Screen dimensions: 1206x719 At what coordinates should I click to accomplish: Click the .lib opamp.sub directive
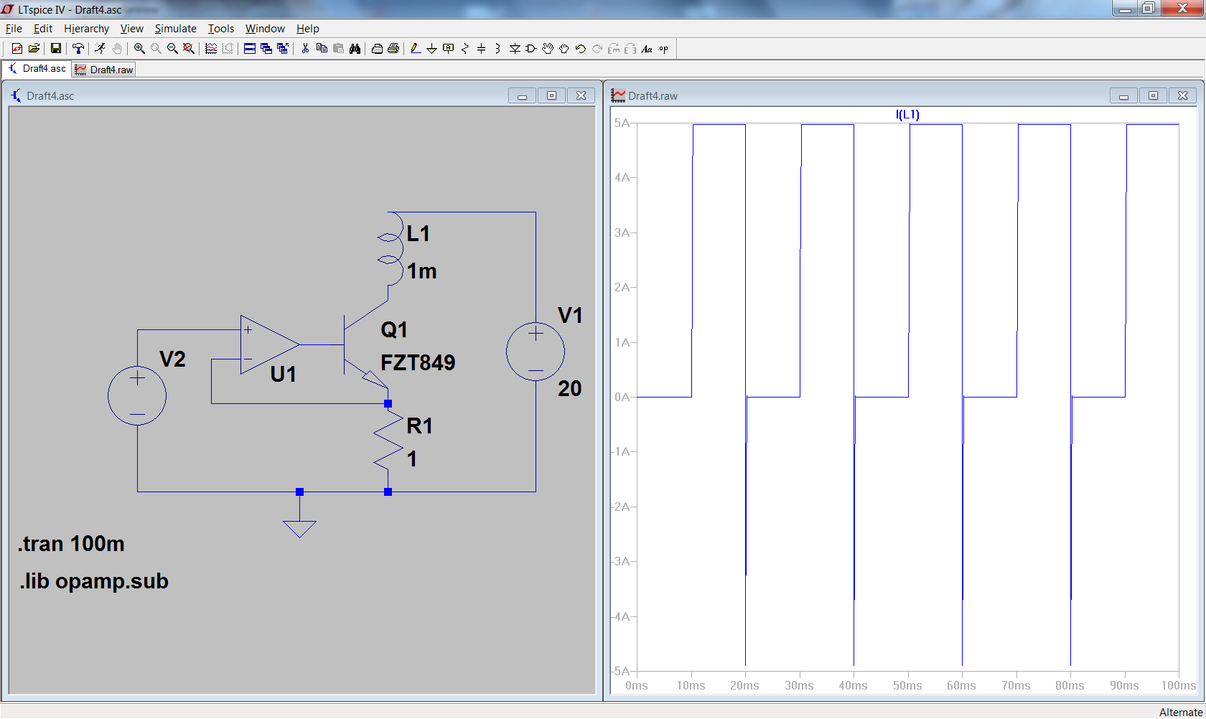[x=94, y=581]
